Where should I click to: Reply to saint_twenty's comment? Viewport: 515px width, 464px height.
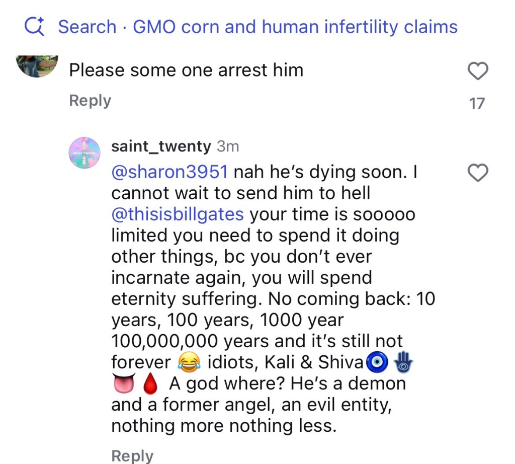pos(132,455)
